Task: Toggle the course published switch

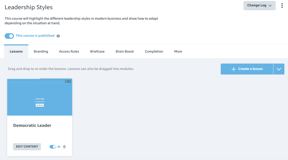Action: tap(9, 36)
